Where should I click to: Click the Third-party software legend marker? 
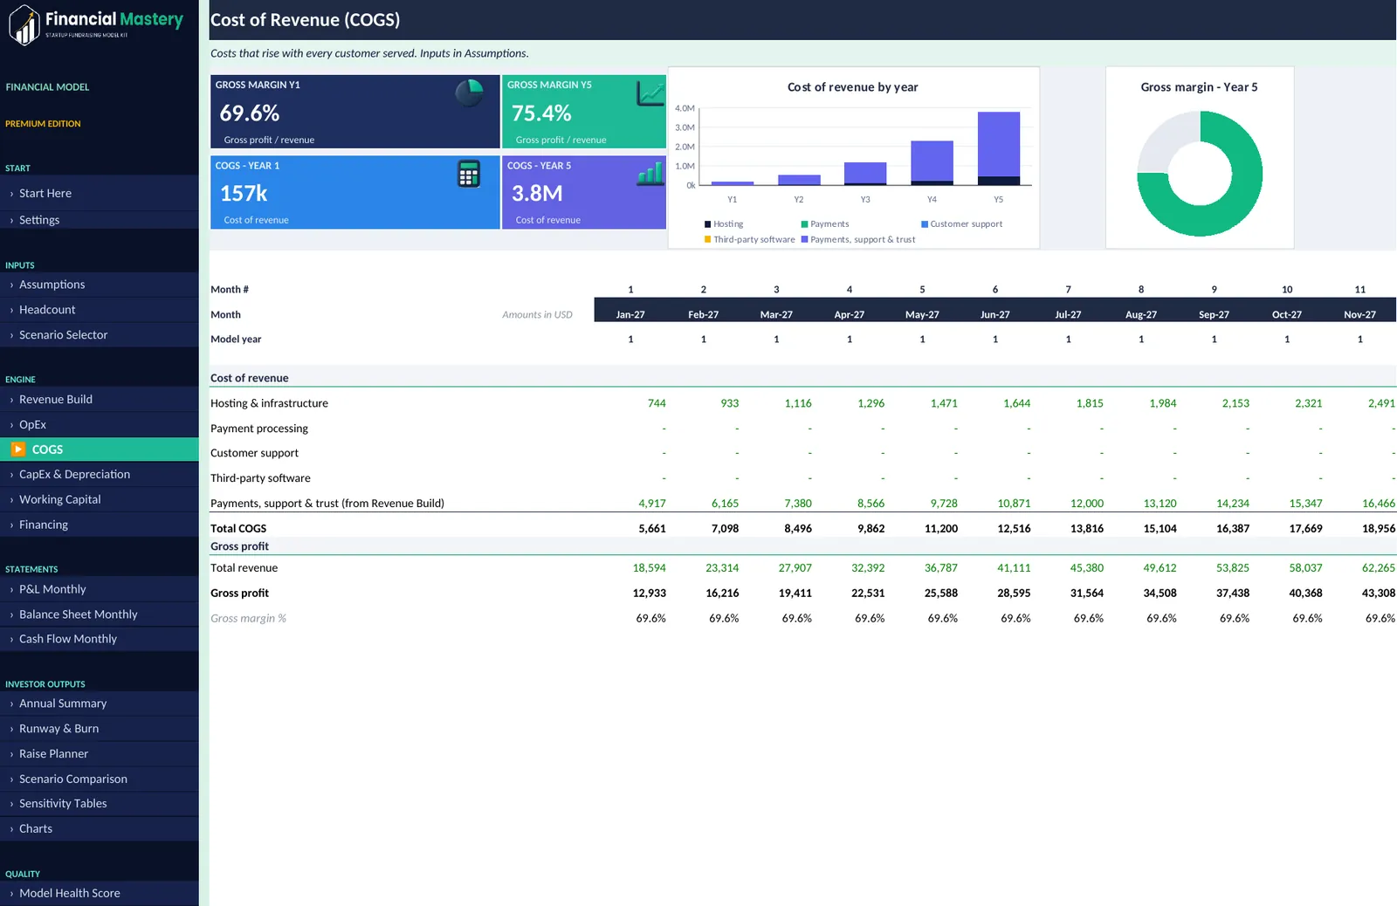708,239
